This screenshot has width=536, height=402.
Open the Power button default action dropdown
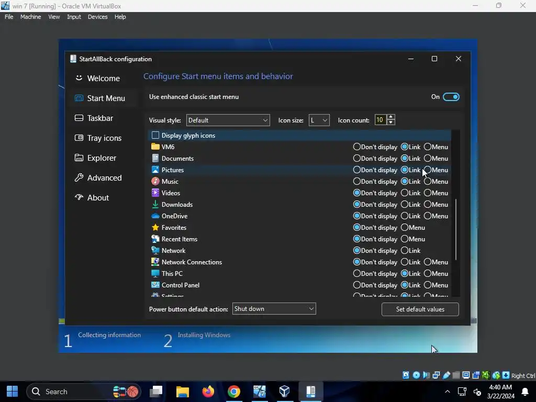click(274, 309)
